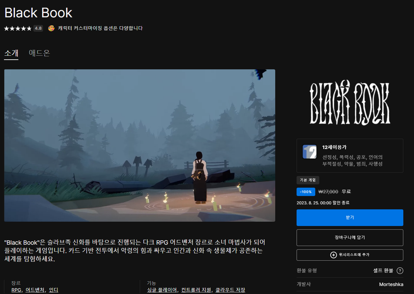414x294 pixels.
Task: Click the 12세이용가 age rating icon
Action: [310, 152]
